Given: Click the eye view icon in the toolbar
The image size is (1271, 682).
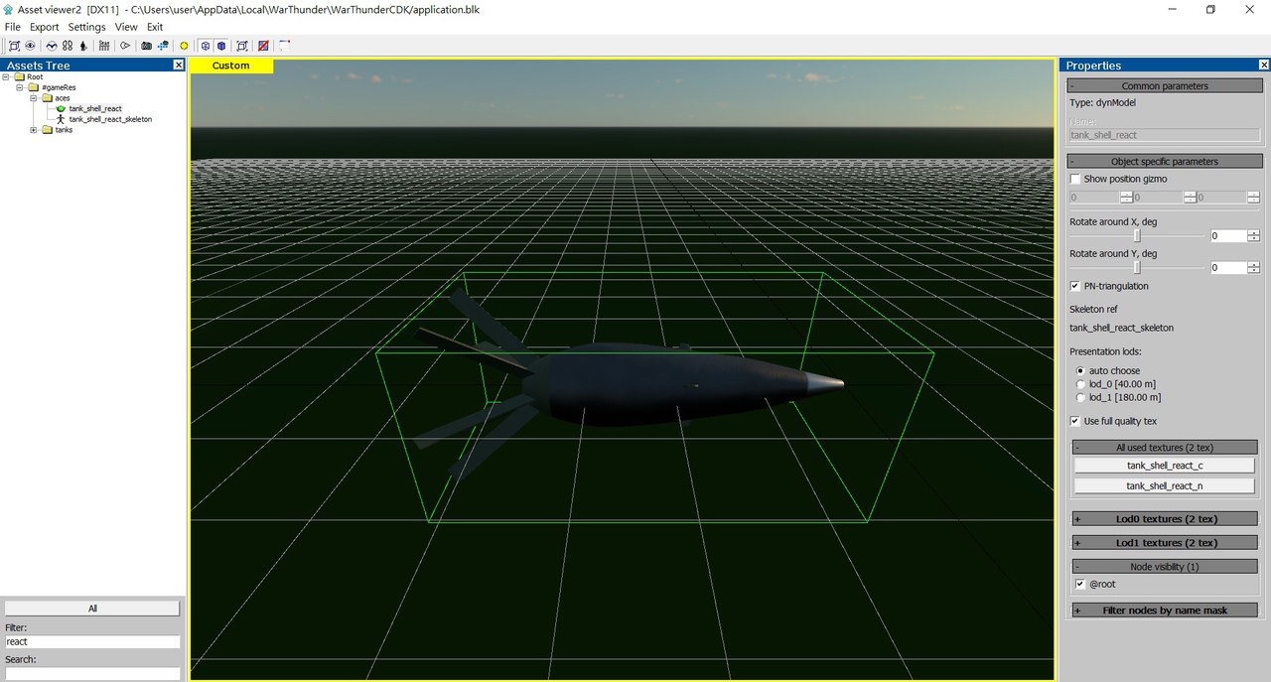Looking at the screenshot, I should (x=31, y=46).
